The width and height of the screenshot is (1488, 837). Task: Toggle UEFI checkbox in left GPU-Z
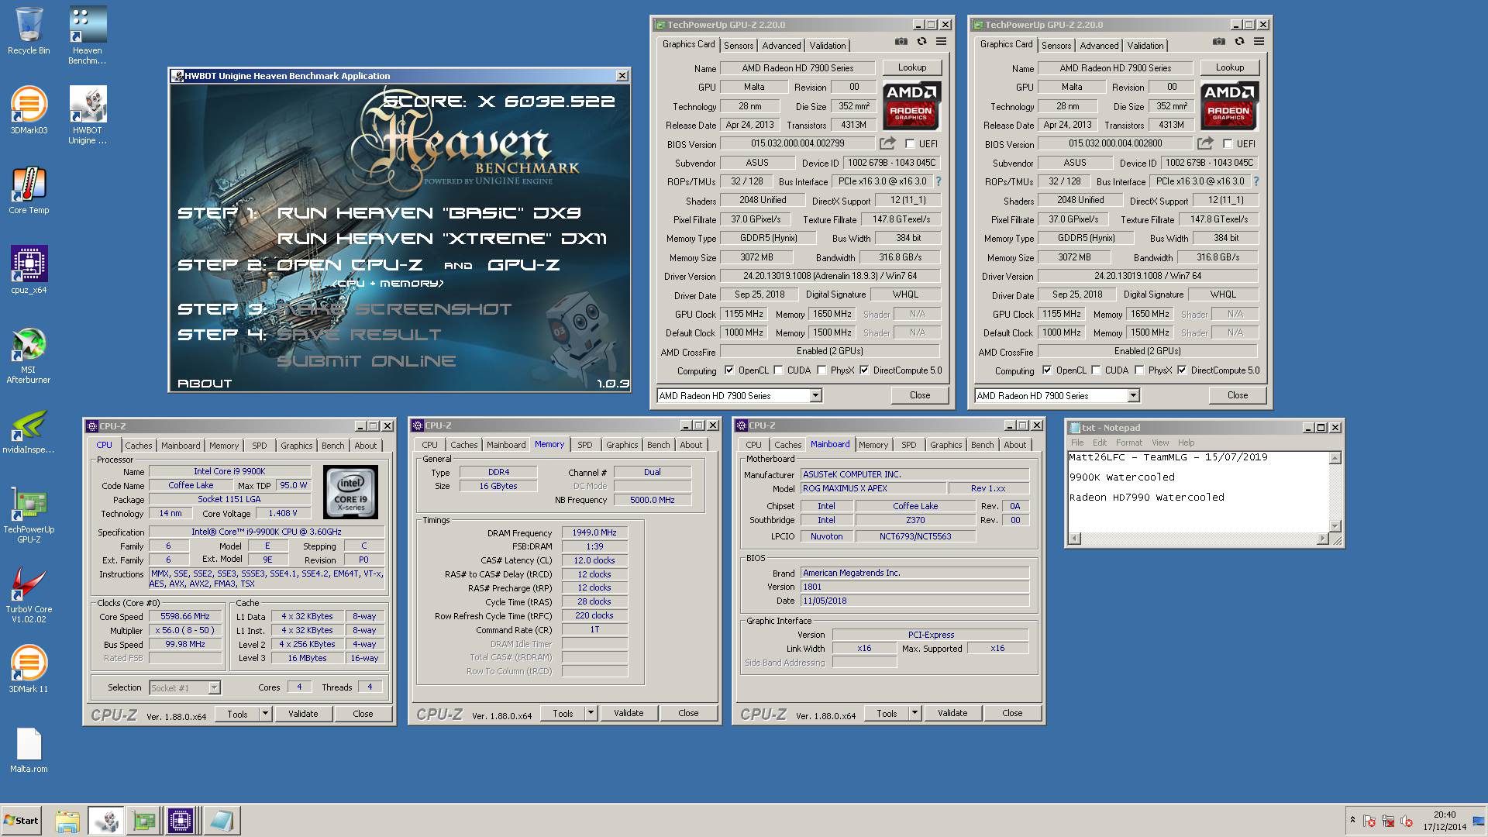point(910,144)
